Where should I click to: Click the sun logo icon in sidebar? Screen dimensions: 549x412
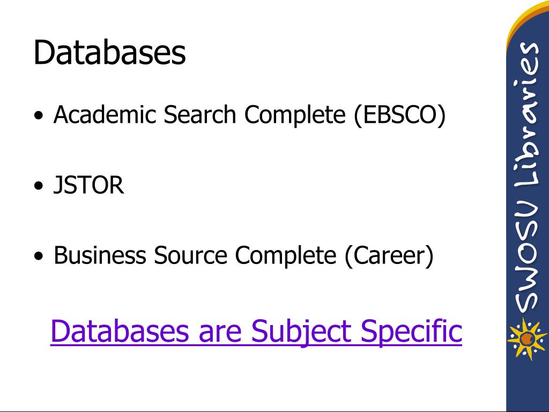[x=528, y=339]
